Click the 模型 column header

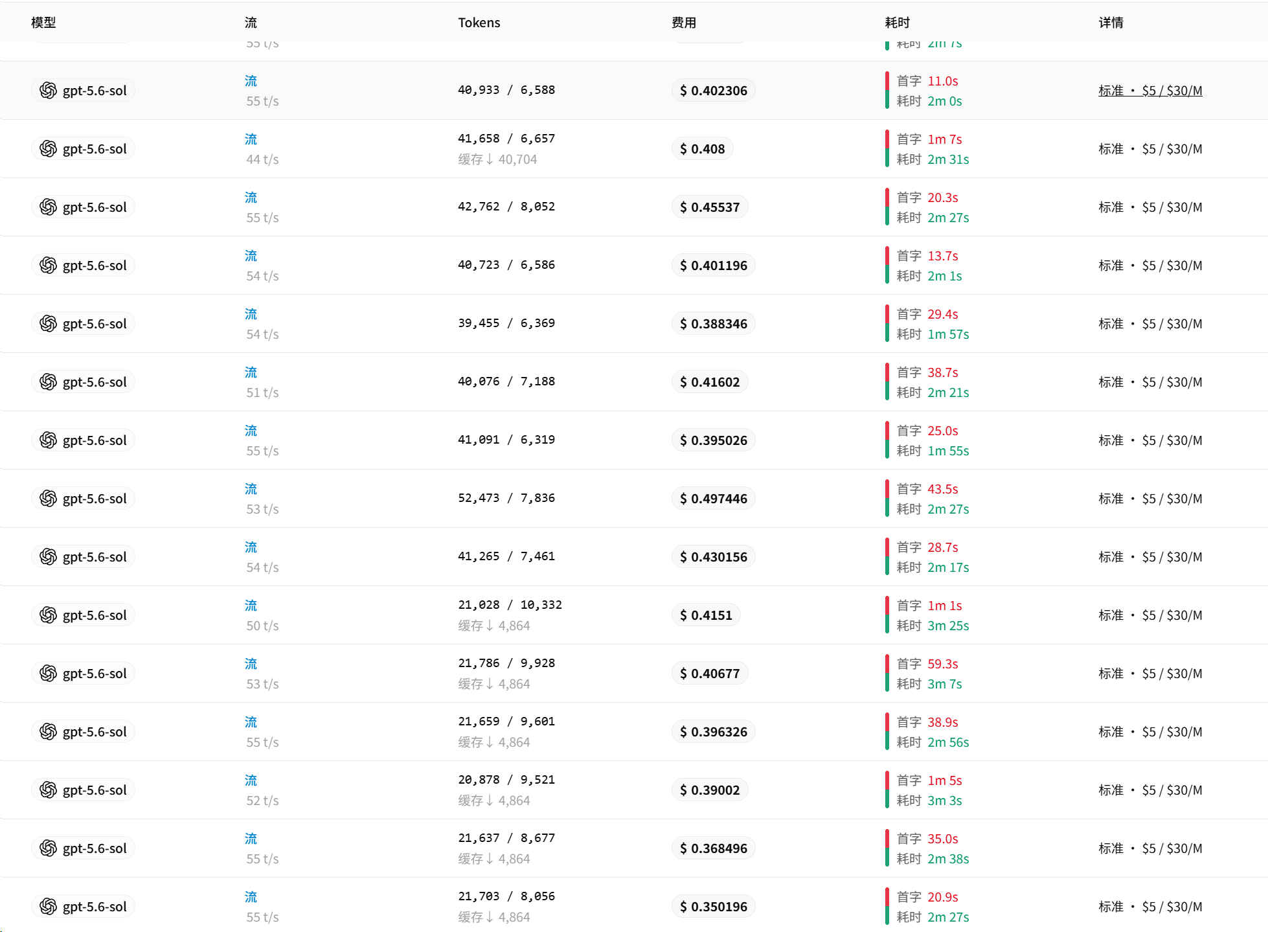(x=43, y=23)
